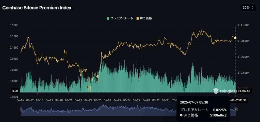Click the Coinbase Bitcoin Premium Index title
Screen dimensions: 260x122
(37, 8)
